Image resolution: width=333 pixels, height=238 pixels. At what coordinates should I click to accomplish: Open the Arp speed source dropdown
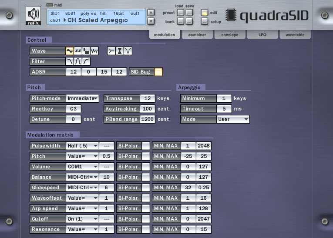[x=82, y=208]
